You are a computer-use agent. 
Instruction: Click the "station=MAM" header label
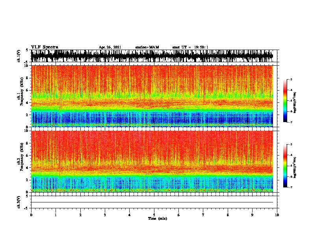[147, 47]
